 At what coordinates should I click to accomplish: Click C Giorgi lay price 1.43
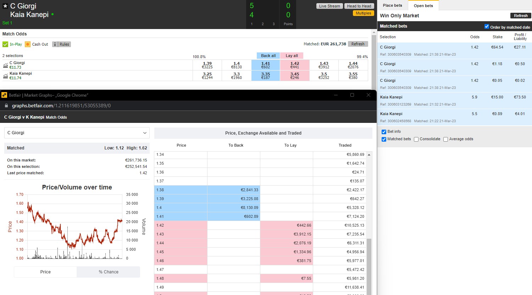coord(324,65)
